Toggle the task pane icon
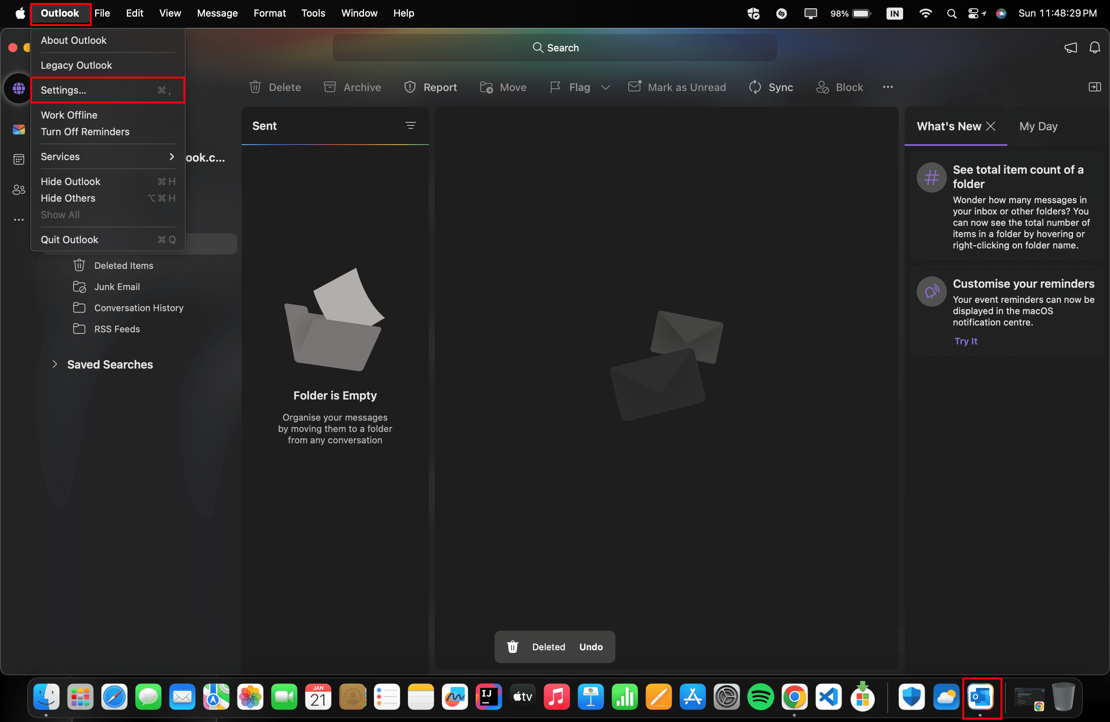 pyautogui.click(x=1094, y=87)
